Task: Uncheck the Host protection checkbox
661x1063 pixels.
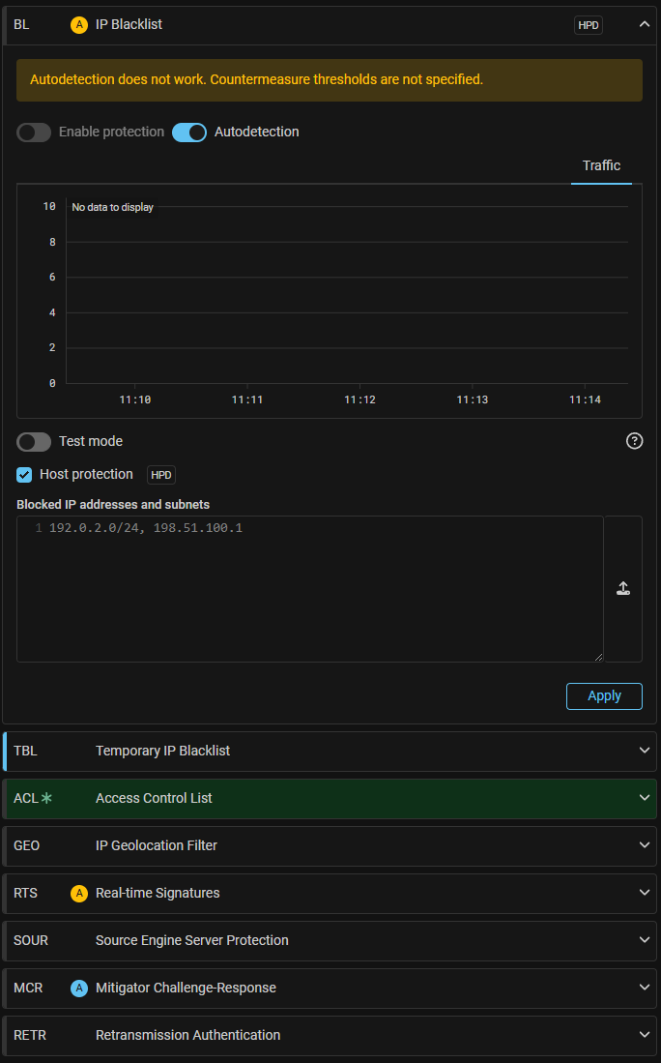Action: [x=25, y=475]
